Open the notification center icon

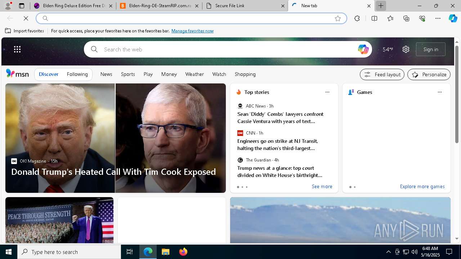pos(449,252)
